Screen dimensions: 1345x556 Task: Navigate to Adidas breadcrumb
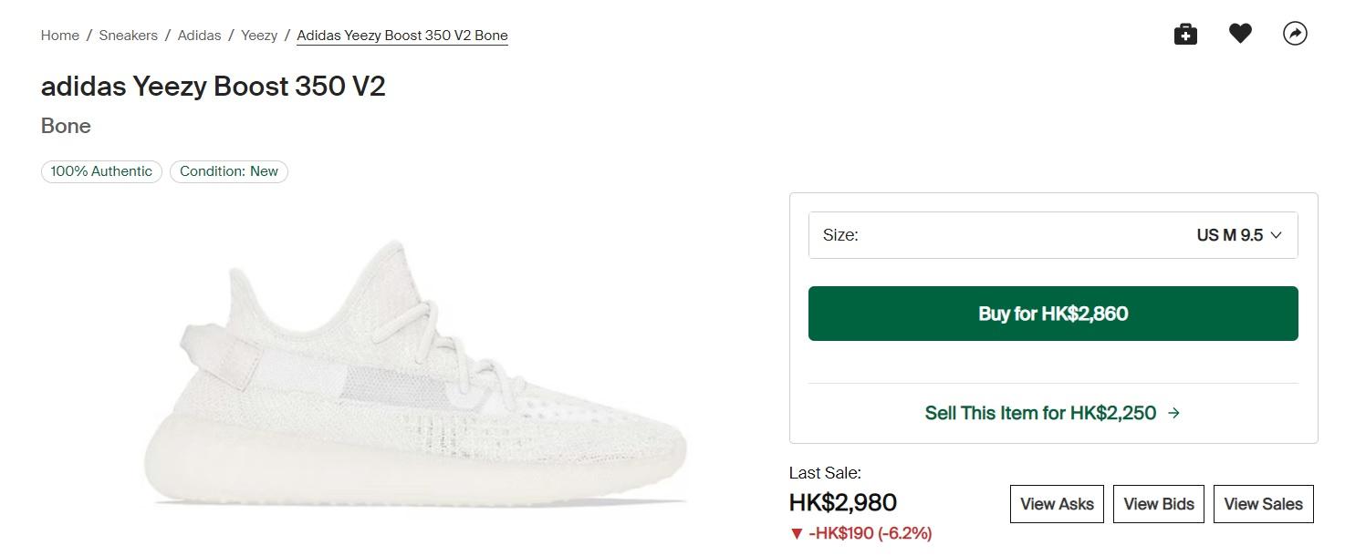coord(199,36)
